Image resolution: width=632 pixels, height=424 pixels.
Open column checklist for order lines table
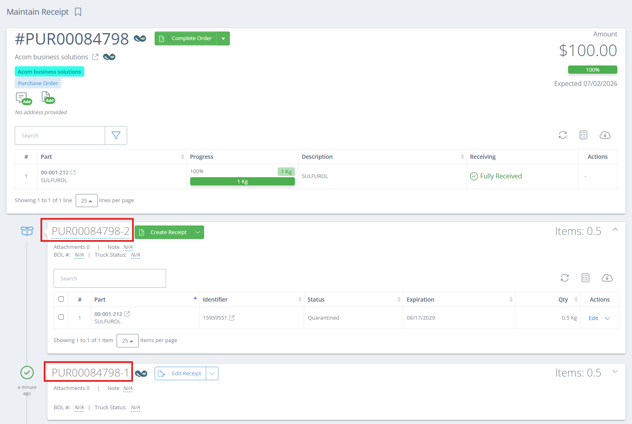pyautogui.click(x=583, y=135)
